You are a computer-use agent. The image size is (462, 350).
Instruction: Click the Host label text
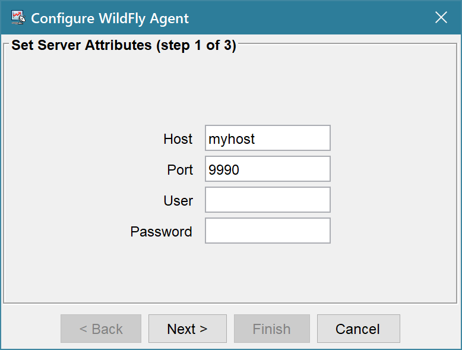(x=178, y=139)
